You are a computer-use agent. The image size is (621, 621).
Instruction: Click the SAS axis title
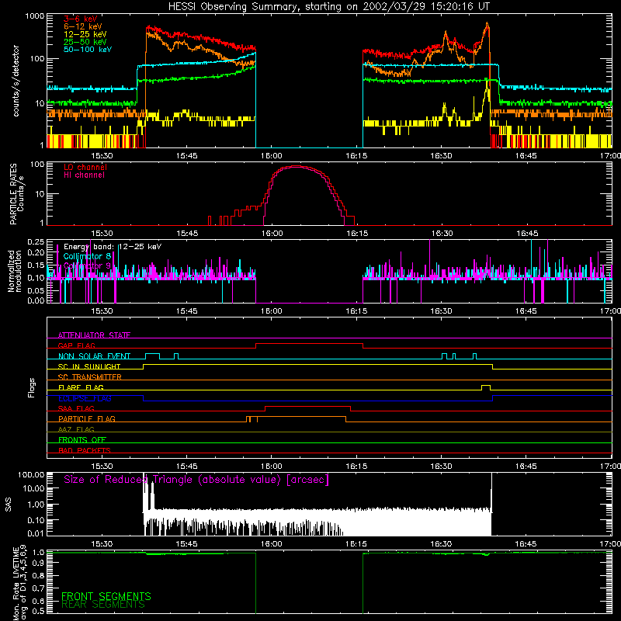pos(8,505)
